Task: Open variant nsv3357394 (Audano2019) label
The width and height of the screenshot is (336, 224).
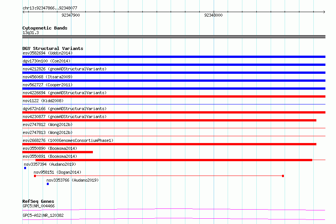Action: (50, 164)
